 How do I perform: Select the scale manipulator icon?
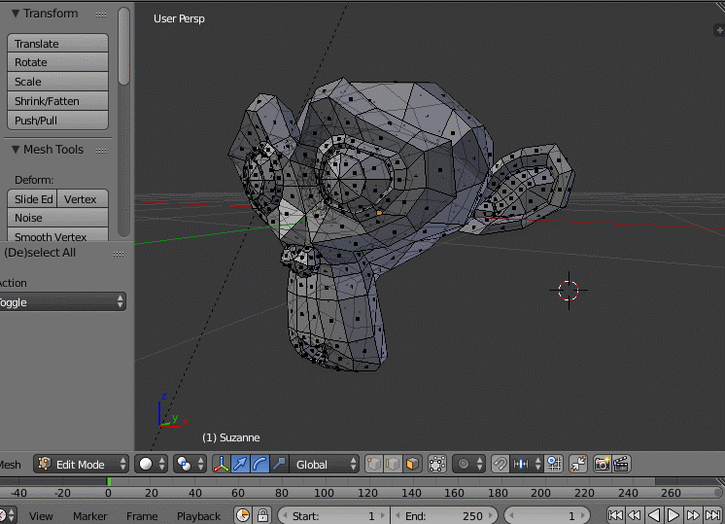pyautogui.click(x=279, y=464)
